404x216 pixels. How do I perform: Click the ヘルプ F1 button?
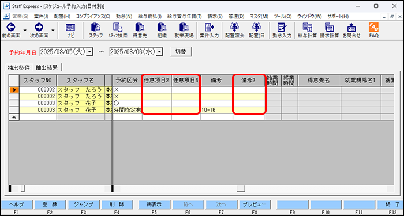(x=17, y=204)
